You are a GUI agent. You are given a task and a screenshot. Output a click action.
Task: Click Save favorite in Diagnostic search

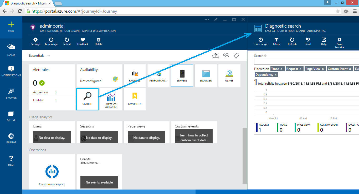[339, 42]
